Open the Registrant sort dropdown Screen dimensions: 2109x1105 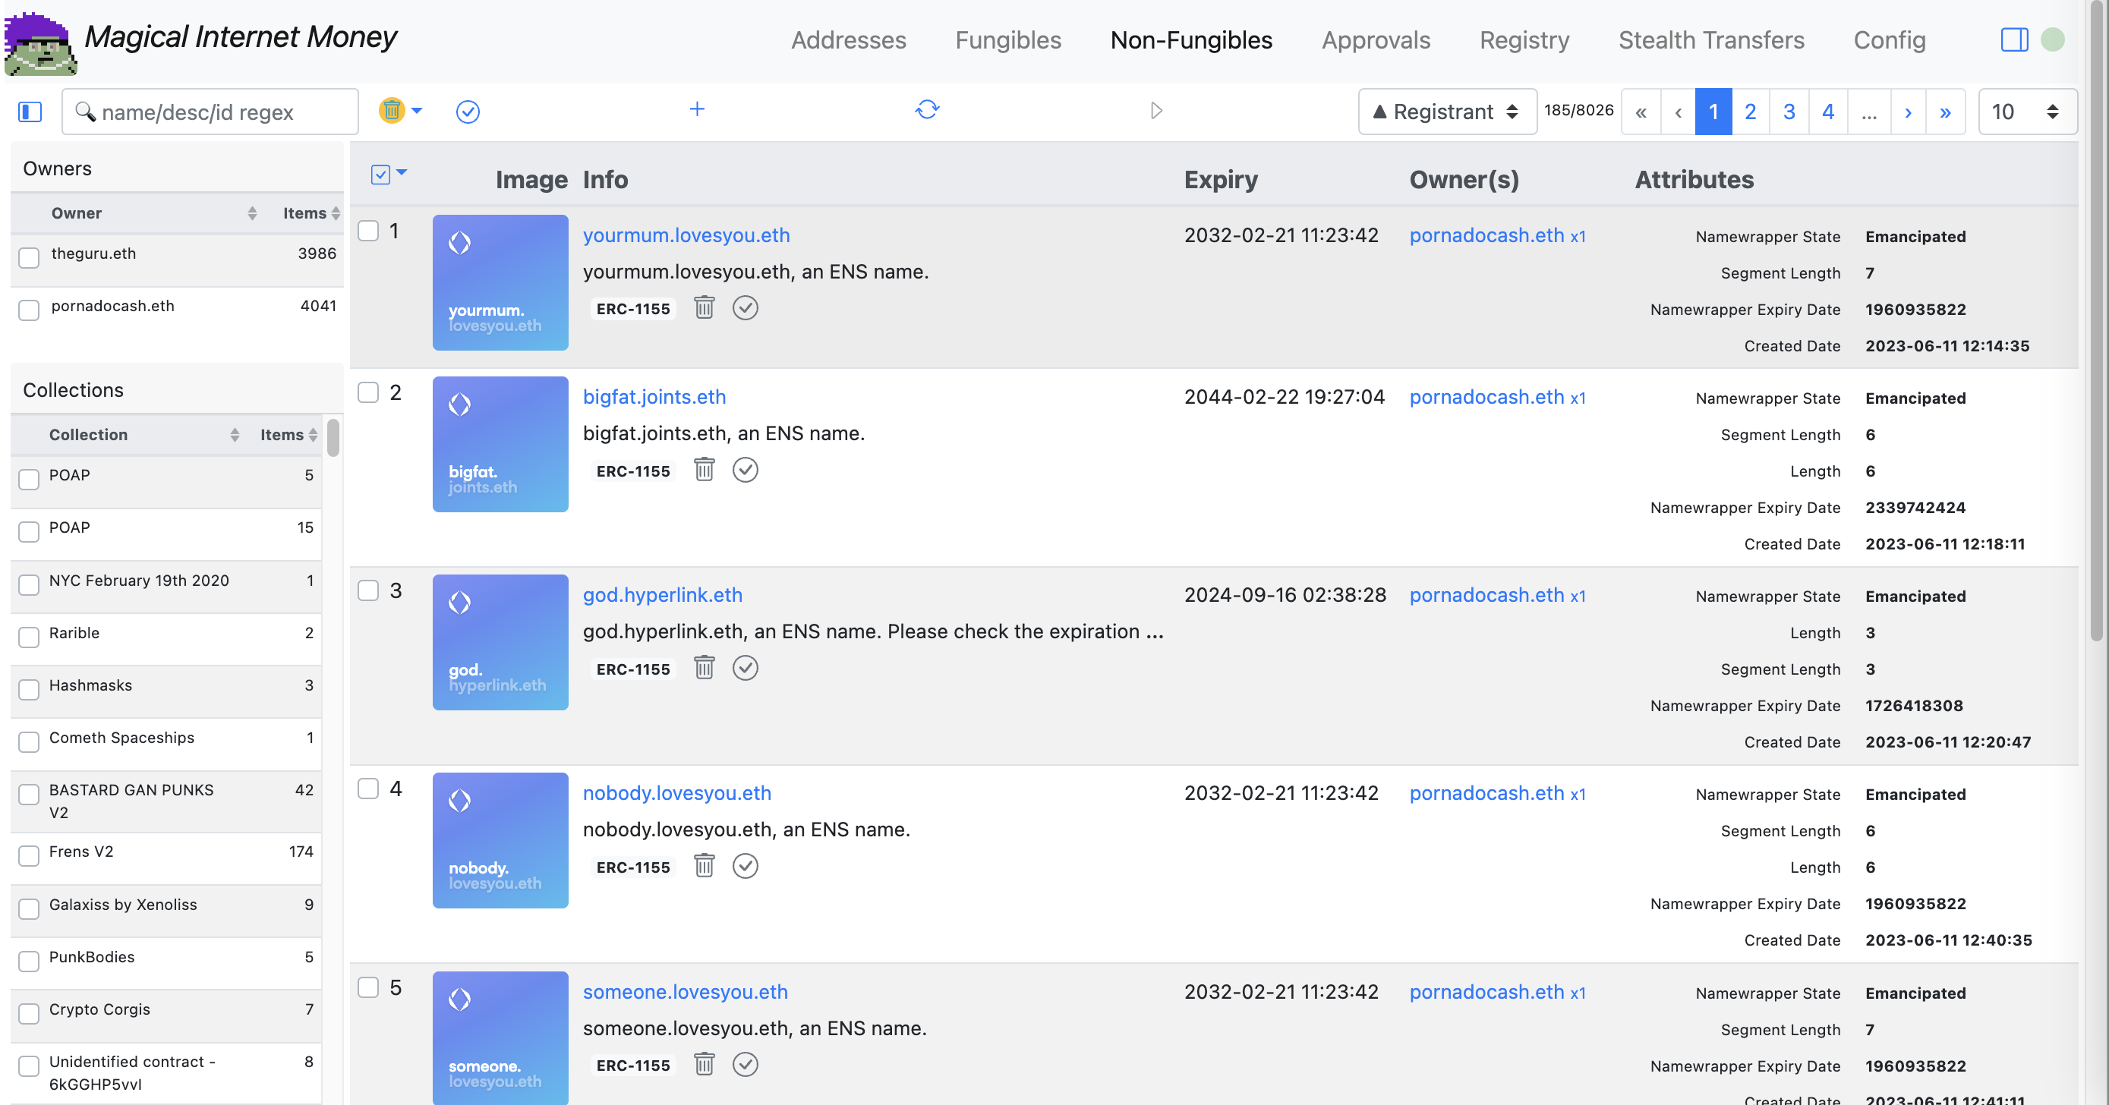point(1447,112)
